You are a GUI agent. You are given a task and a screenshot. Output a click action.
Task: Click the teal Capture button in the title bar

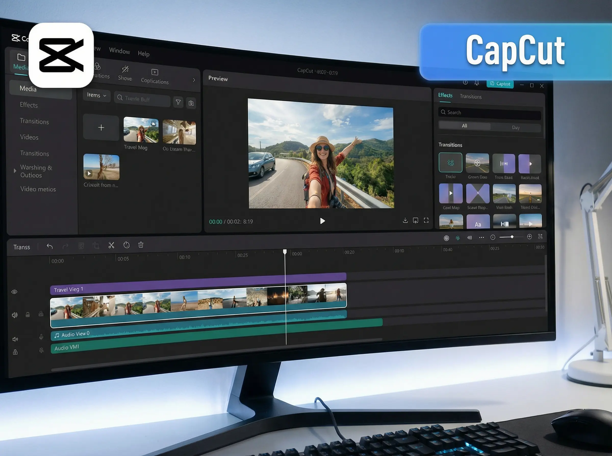(500, 84)
